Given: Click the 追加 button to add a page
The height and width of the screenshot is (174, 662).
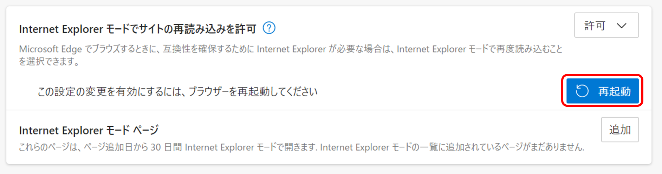Looking at the screenshot, I should pos(620,130).
